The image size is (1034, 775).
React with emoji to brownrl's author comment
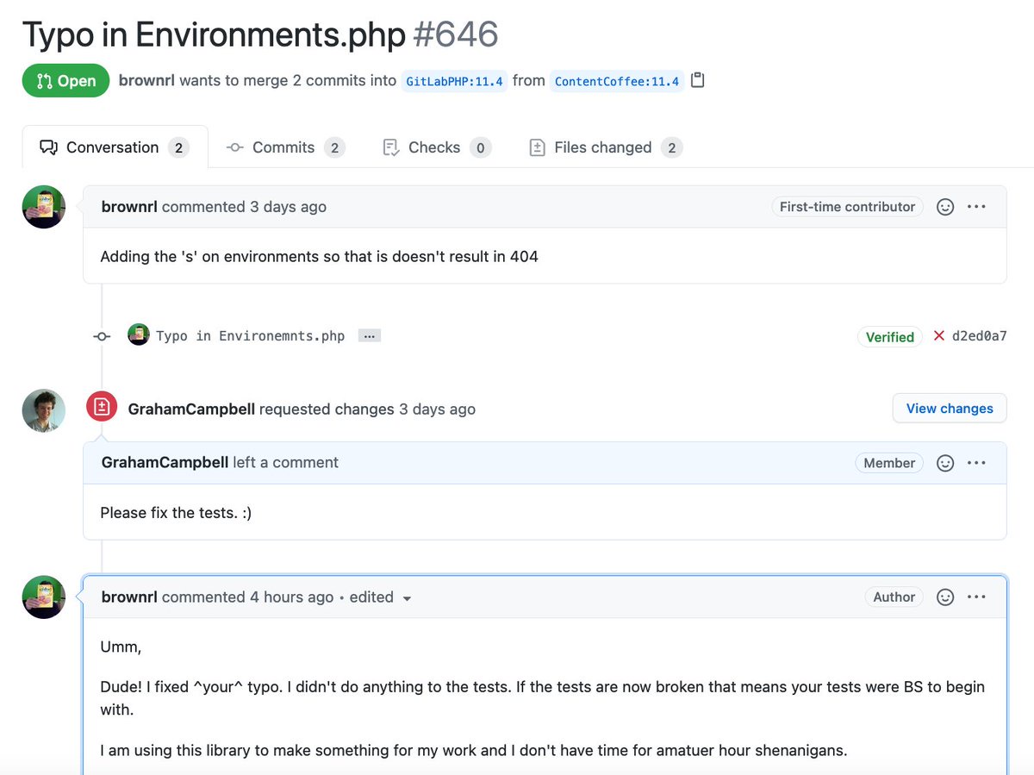click(x=945, y=597)
